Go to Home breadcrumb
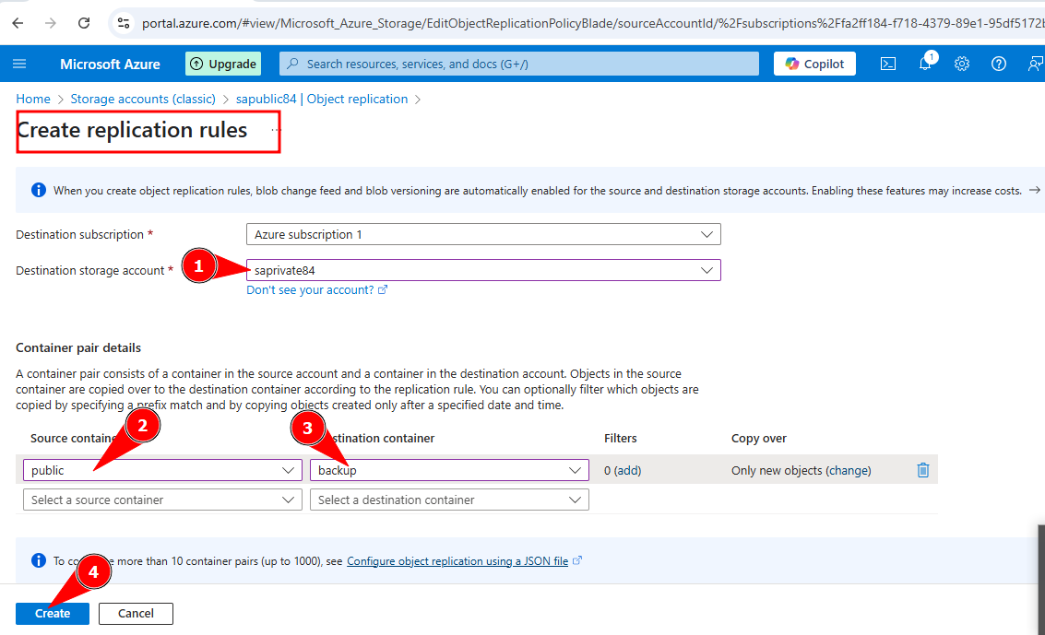 [x=33, y=99]
